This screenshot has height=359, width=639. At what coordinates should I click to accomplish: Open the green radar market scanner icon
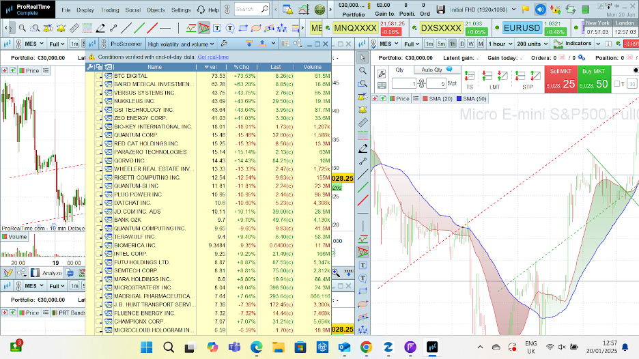click(319, 10)
